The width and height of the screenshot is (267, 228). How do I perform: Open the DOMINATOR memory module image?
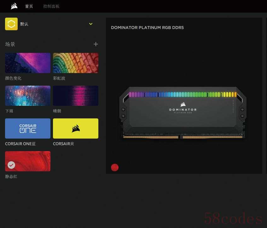[x=183, y=113]
